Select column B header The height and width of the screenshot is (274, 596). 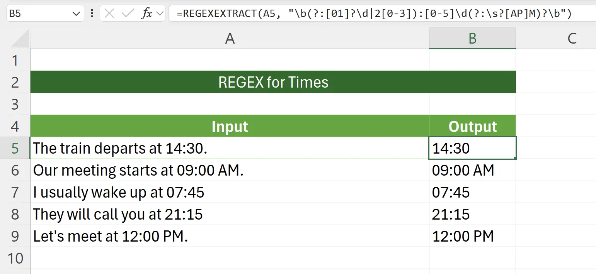click(472, 37)
